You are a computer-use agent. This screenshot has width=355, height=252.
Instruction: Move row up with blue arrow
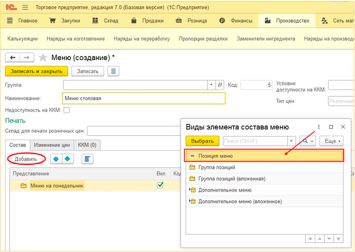coord(56,159)
